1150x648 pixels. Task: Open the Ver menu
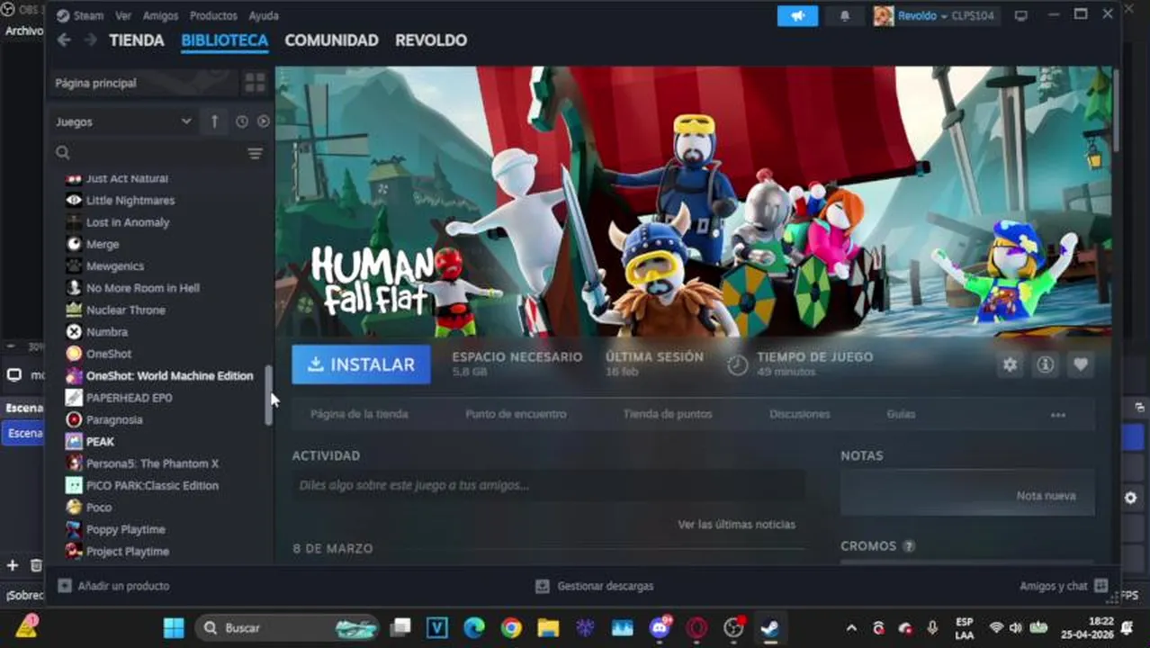pyautogui.click(x=123, y=16)
